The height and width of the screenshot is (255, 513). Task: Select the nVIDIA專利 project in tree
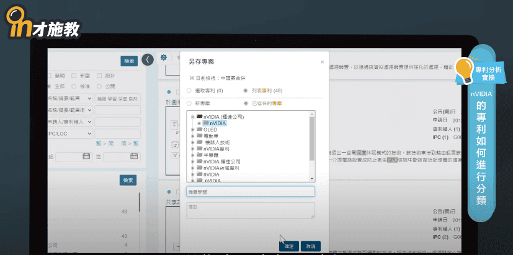[x=216, y=149]
